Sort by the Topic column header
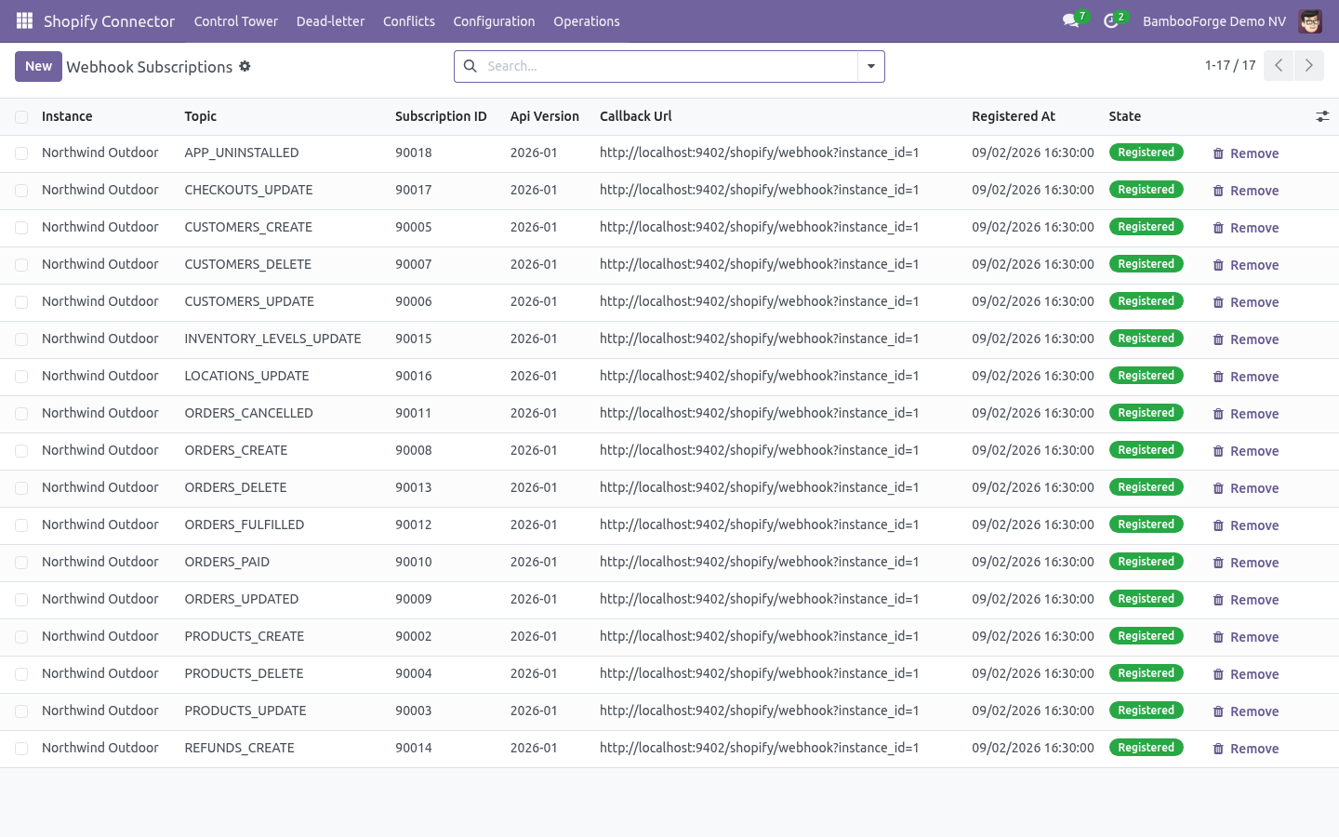The height and width of the screenshot is (837, 1339). click(201, 116)
